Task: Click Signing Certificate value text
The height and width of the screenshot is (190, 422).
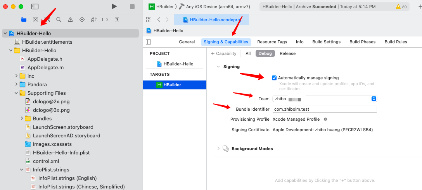Action: coord(323,130)
